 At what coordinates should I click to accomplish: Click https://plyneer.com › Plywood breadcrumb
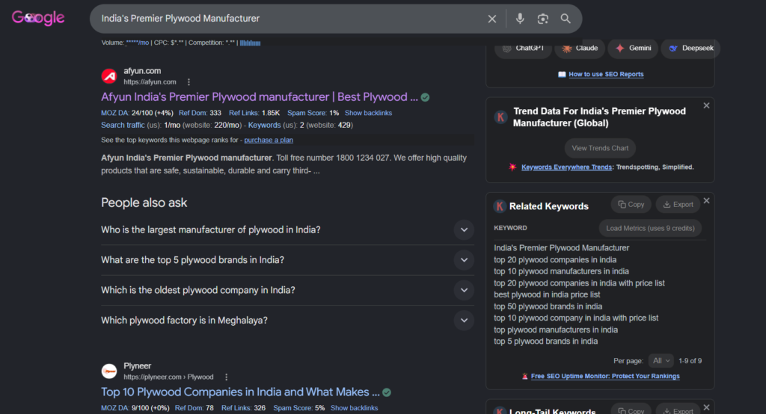[168, 377]
